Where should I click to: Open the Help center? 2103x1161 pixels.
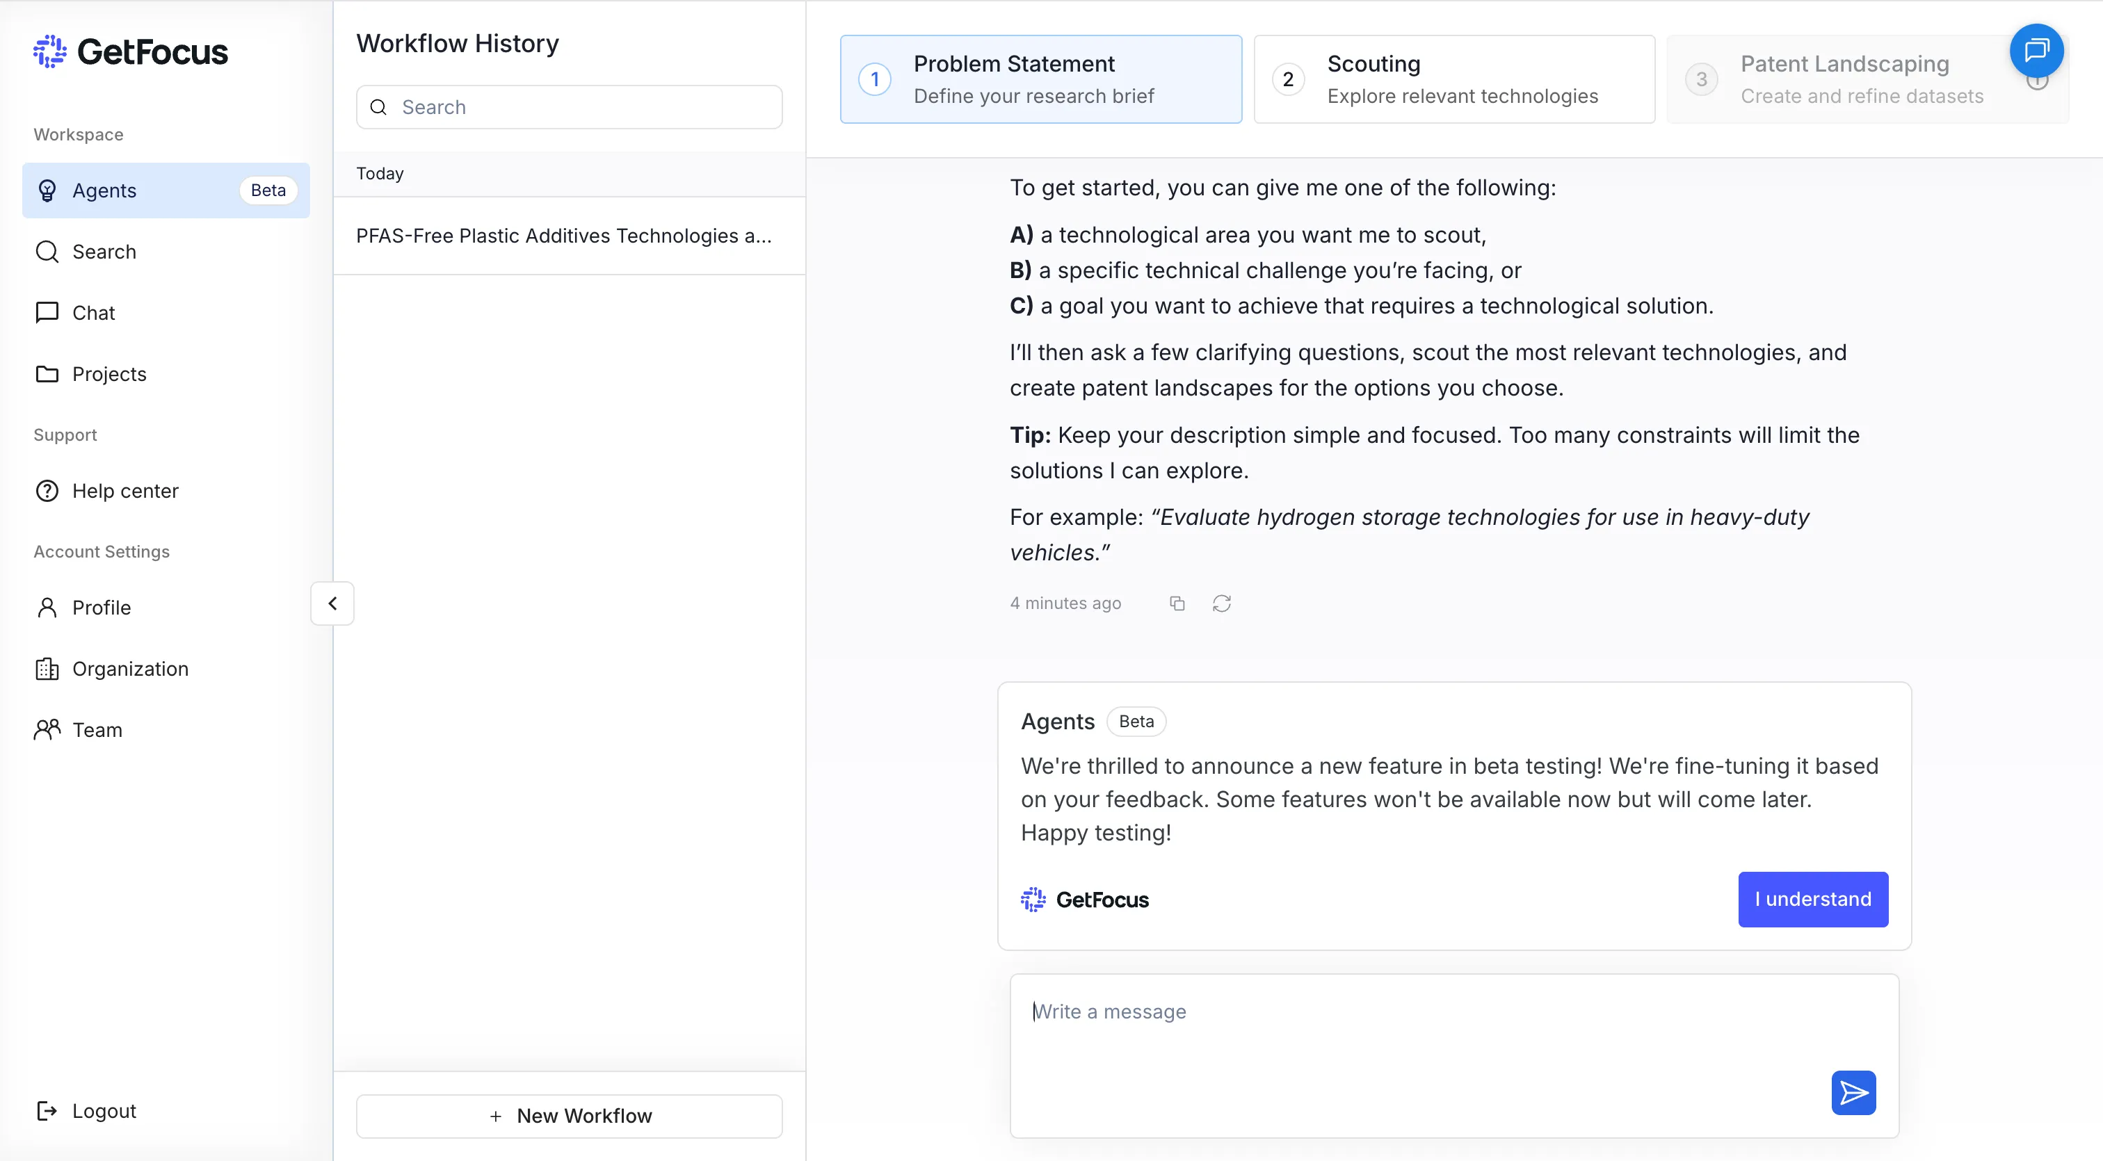[166, 490]
